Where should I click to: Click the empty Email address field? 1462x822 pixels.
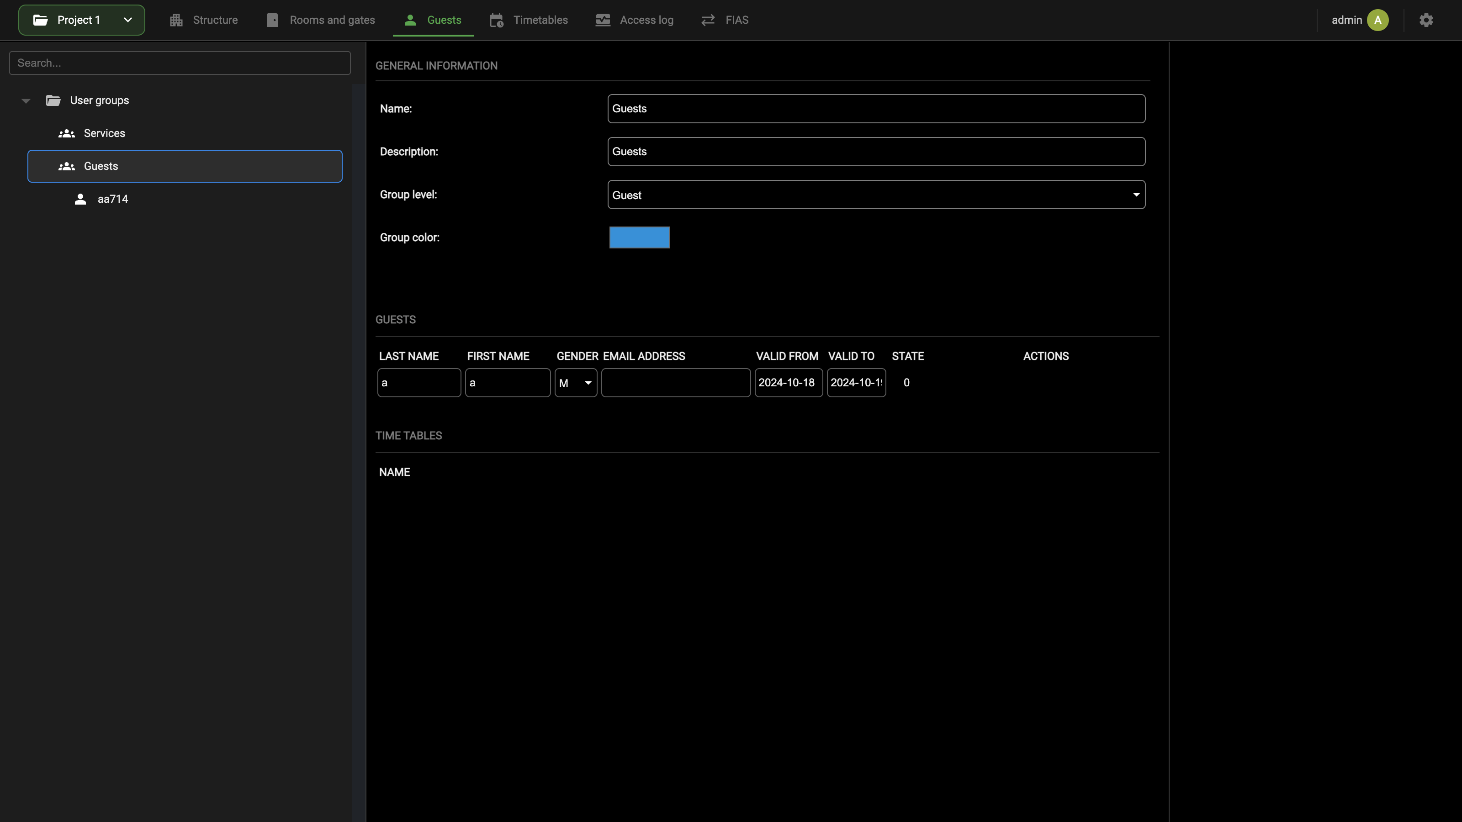click(675, 383)
